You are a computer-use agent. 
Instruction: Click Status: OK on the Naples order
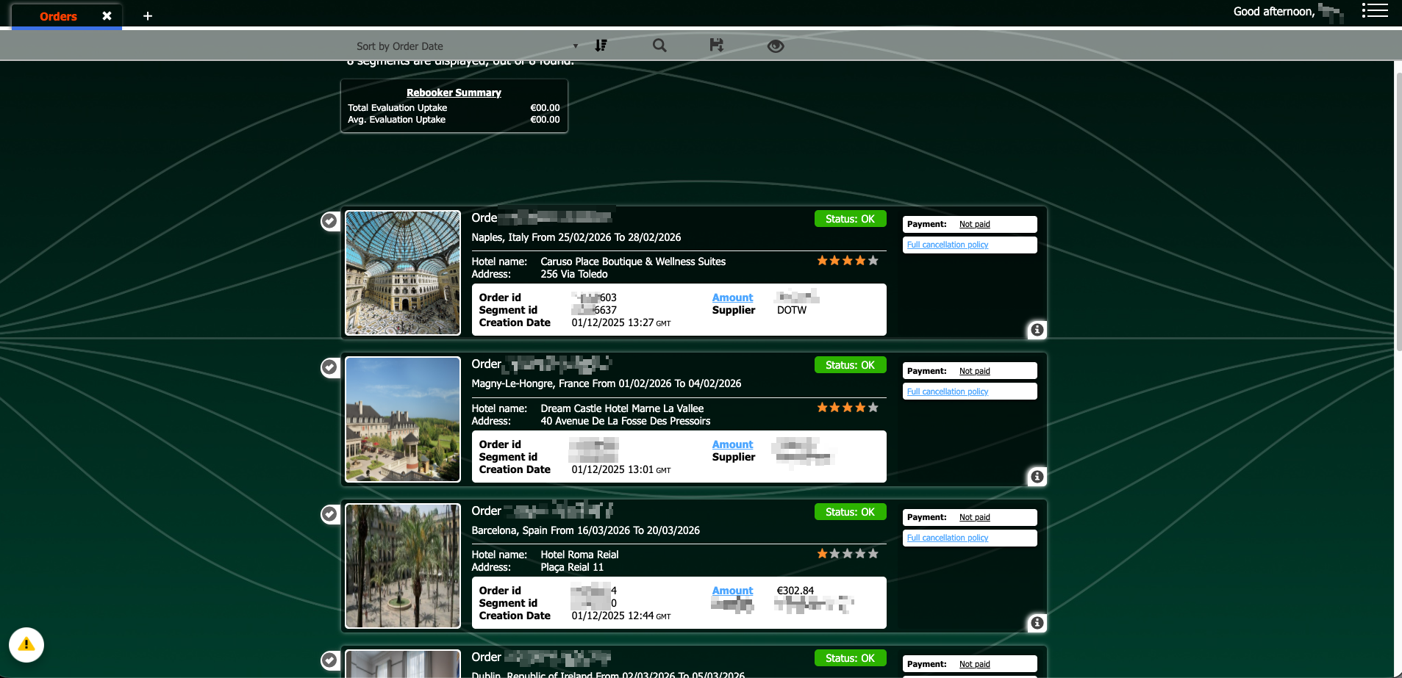click(x=851, y=219)
